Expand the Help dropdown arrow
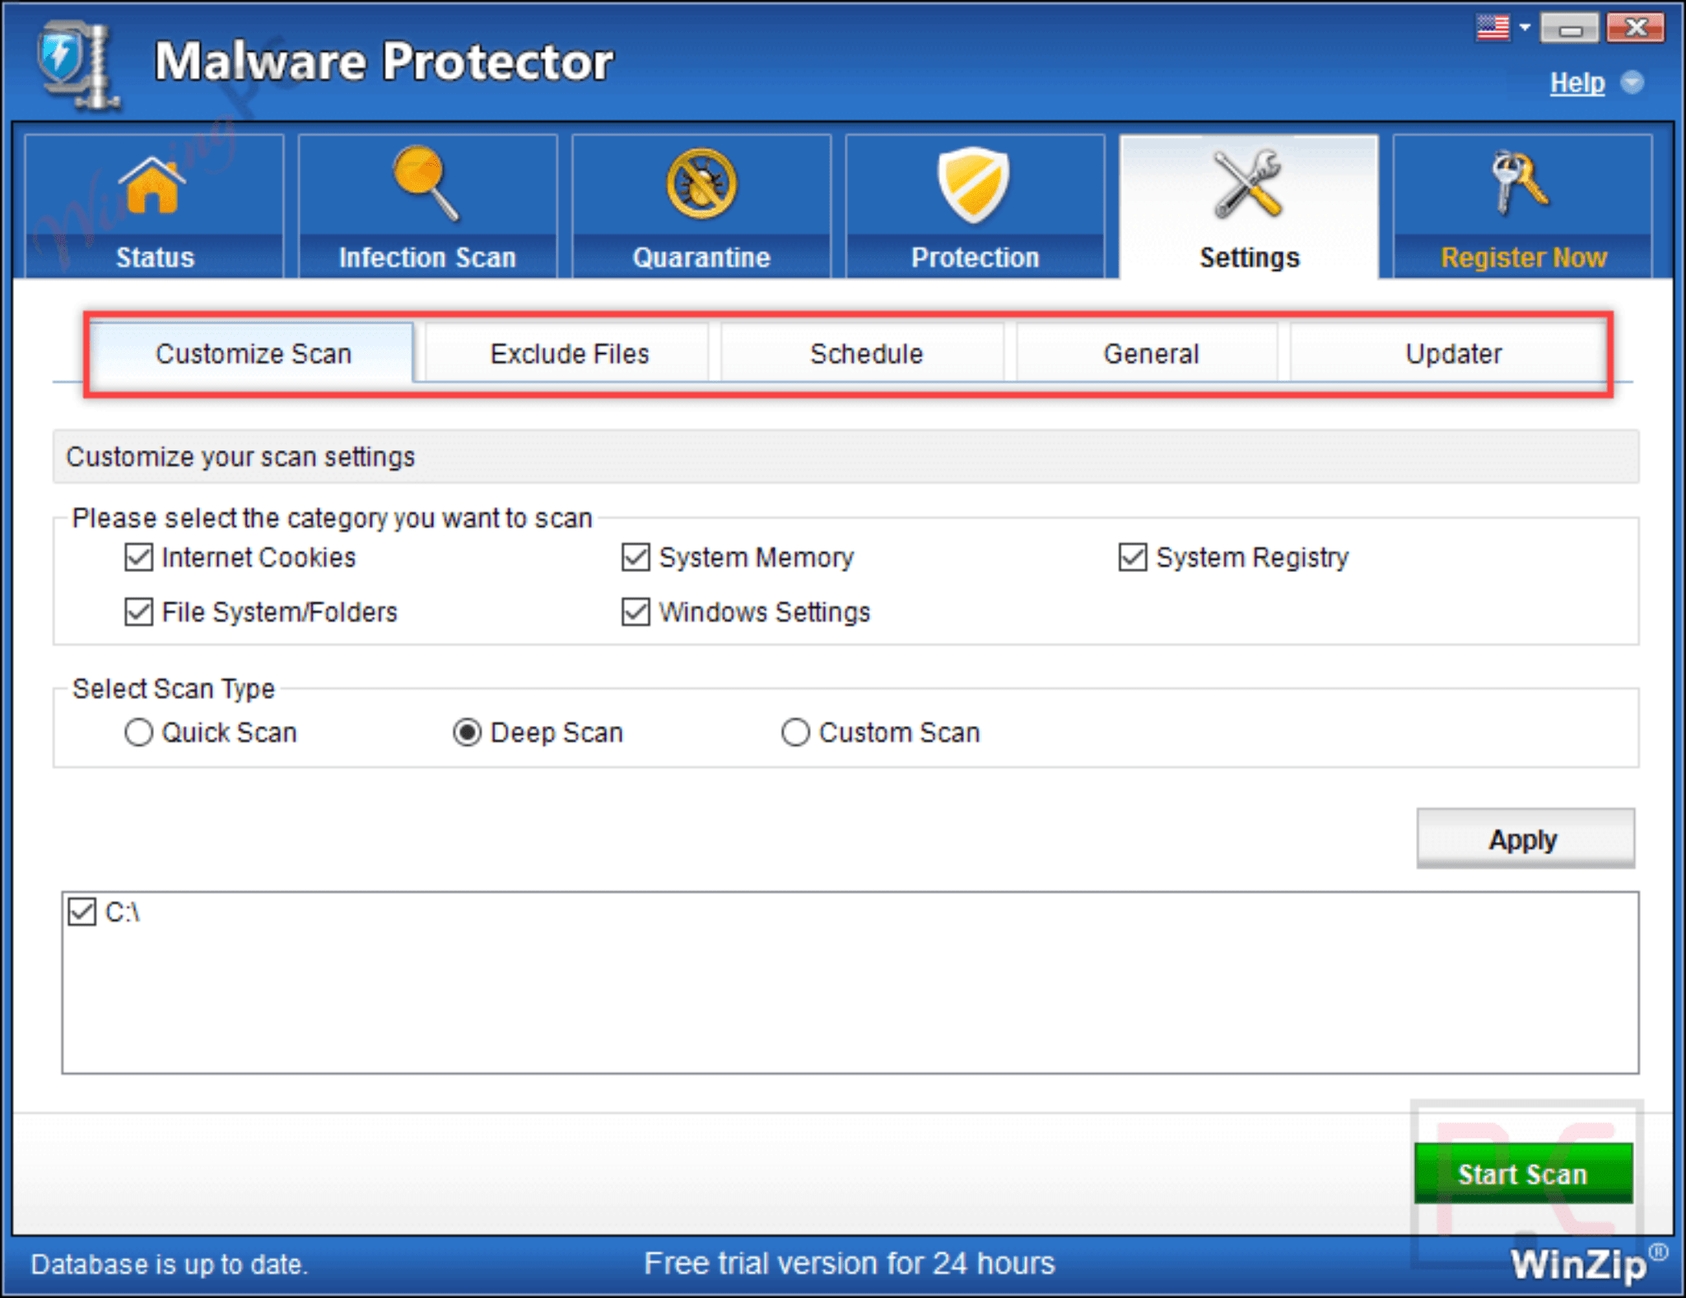Image resolution: width=1686 pixels, height=1298 pixels. [x=1633, y=82]
